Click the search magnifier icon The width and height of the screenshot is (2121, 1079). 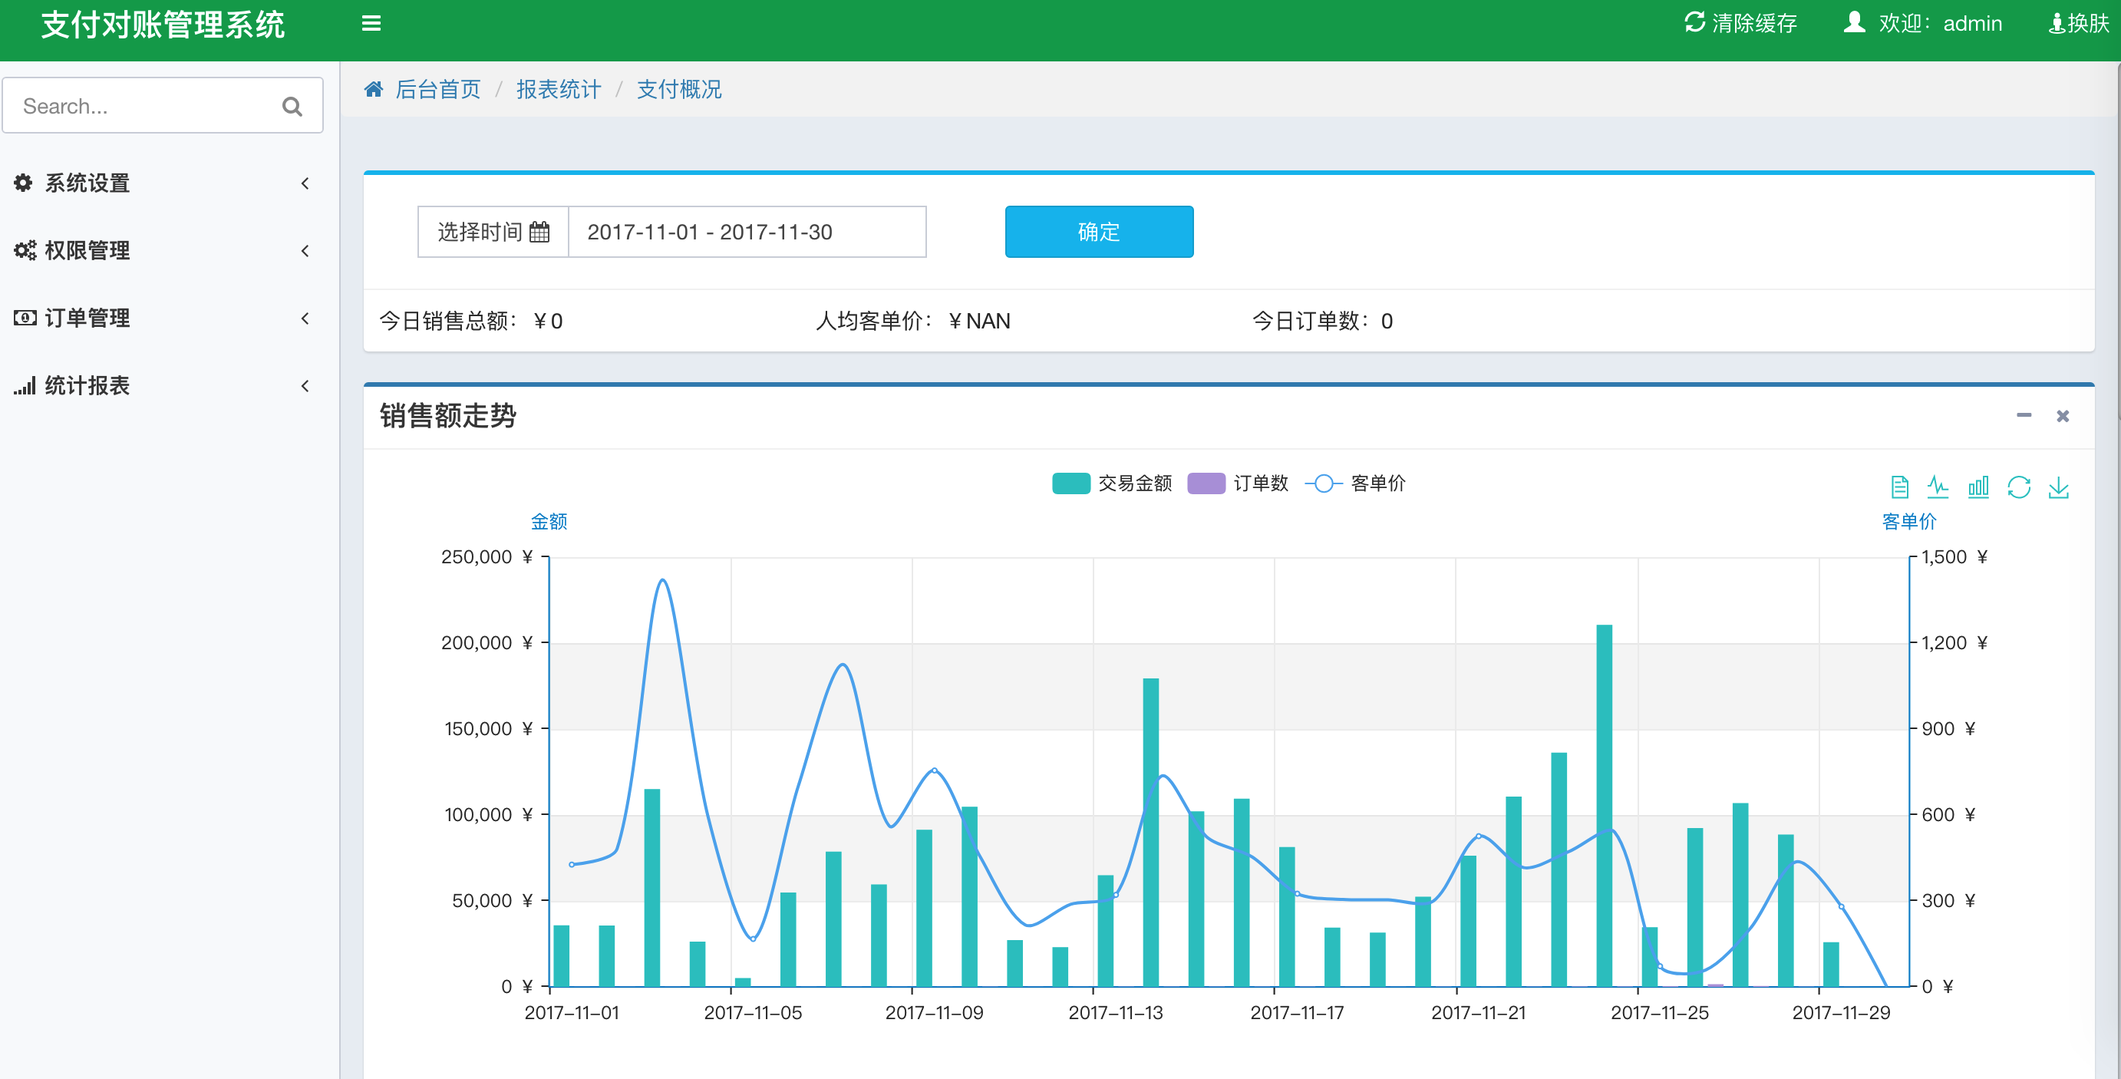click(x=292, y=106)
